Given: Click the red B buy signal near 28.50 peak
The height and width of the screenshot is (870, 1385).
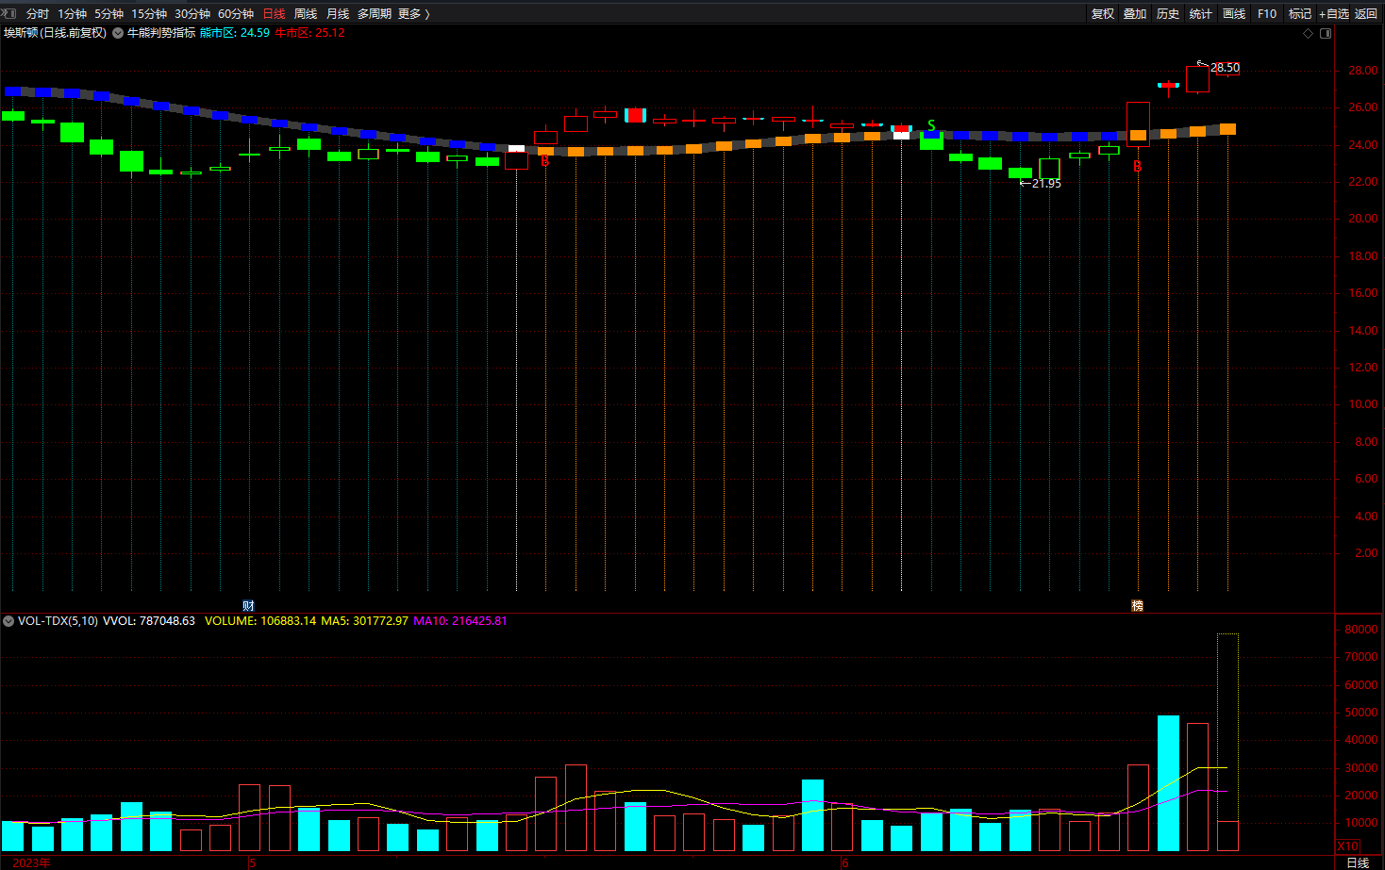Looking at the screenshot, I should (1137, 167).
